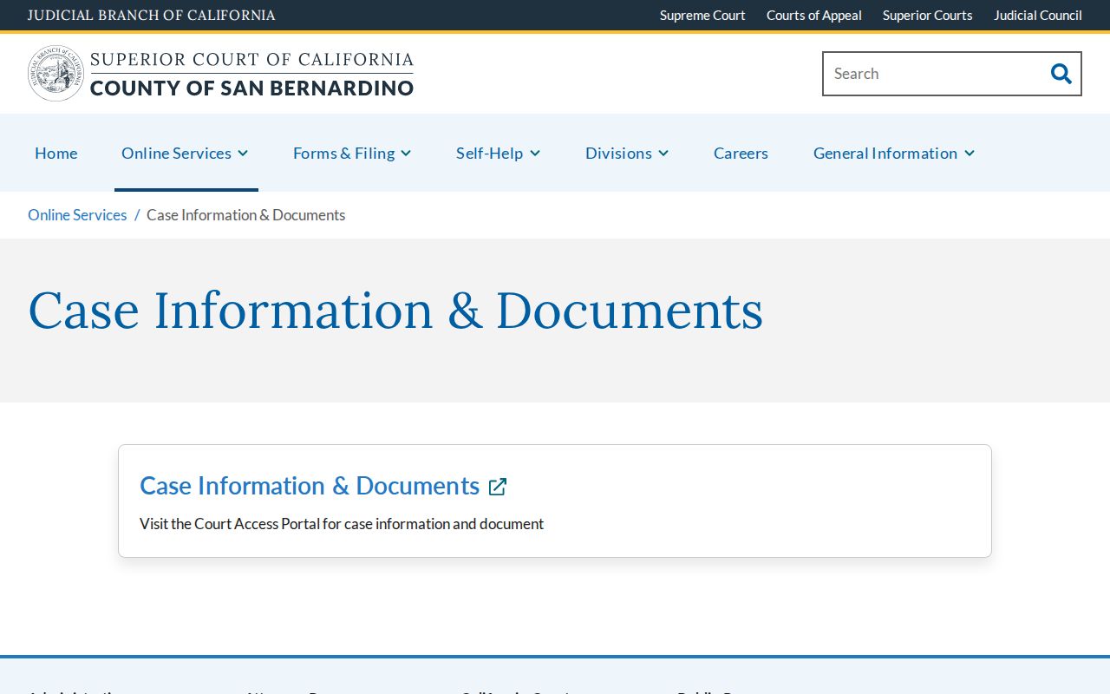Open the Online Services nav item
The width and height of the screenshot is (1110, 694).
[x=176, y=154]
